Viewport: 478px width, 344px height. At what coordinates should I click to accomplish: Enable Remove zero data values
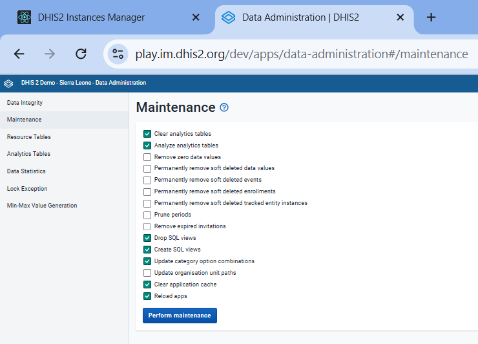coord(147,157)
